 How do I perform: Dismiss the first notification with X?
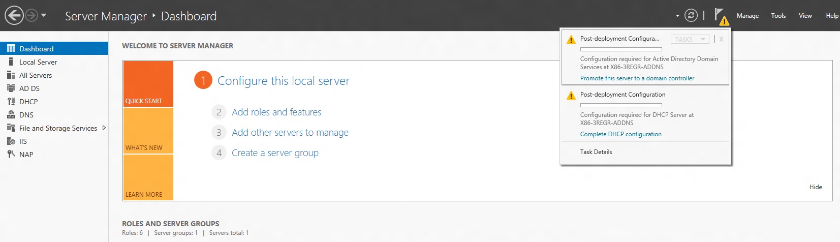[x=721, y=39]
